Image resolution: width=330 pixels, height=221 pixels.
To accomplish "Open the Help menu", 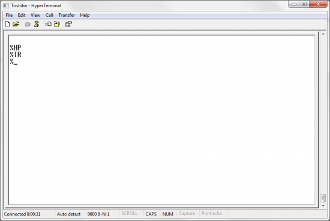I will coord(85,15).
